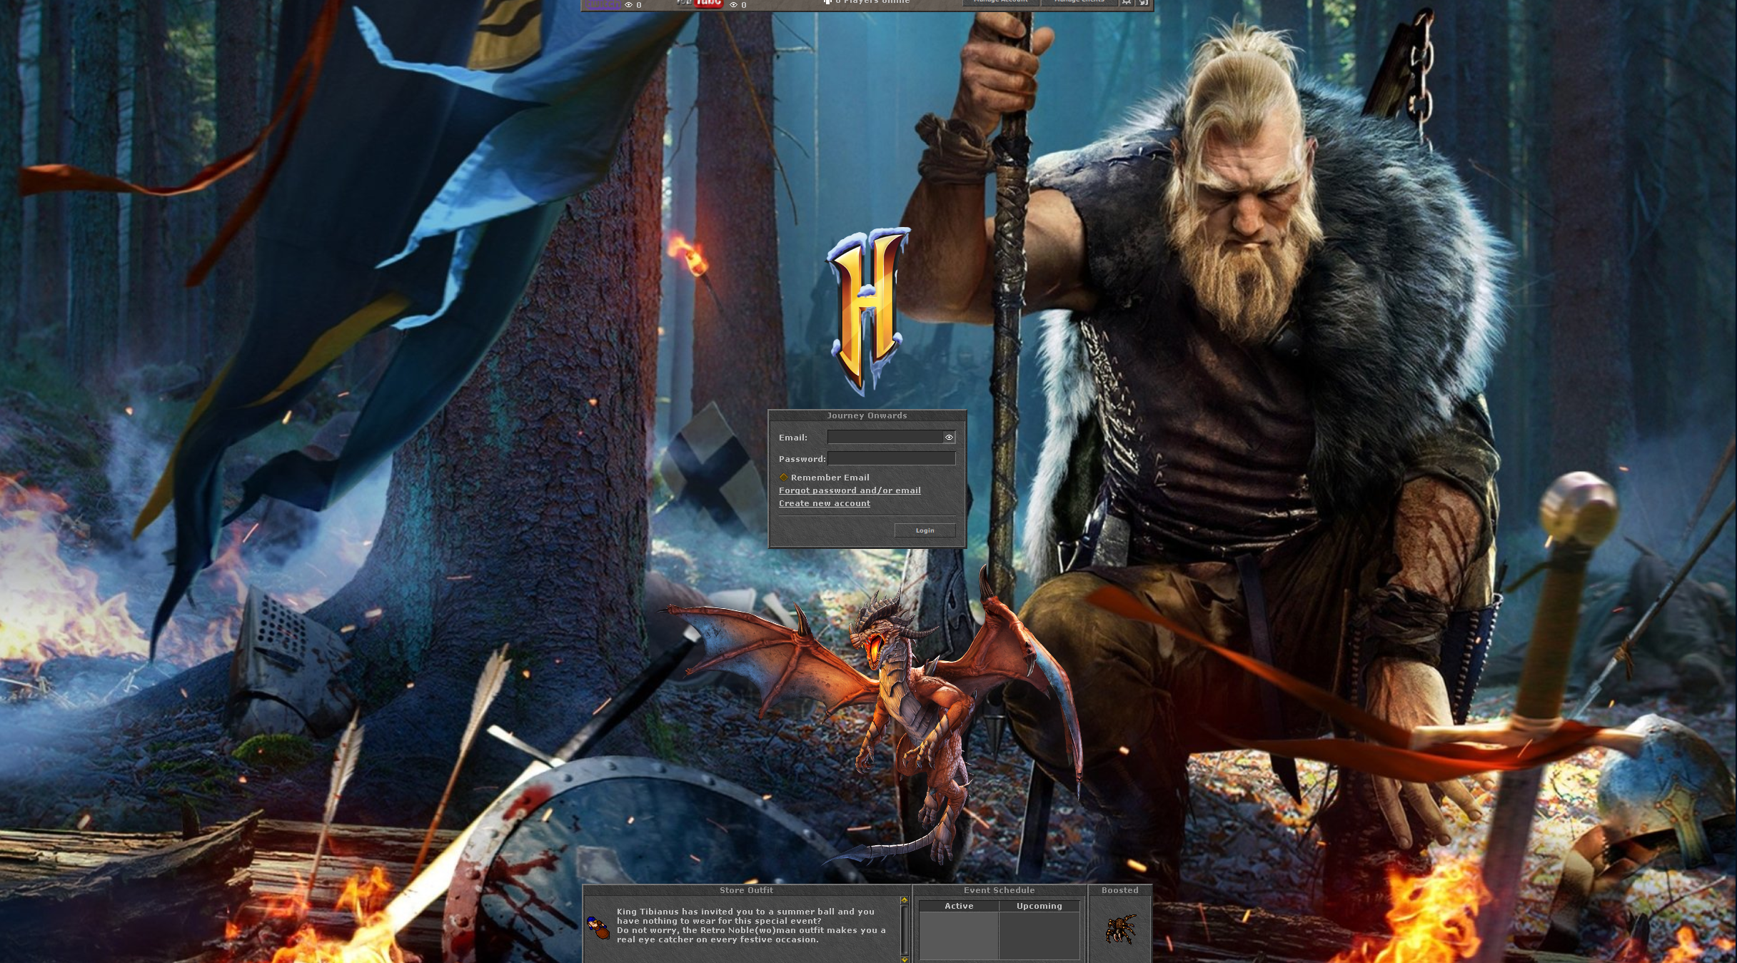Image resolution: width=1737 pixels, height=963 pixels.
Task: Toggle the eye icon in the Email field
Action: coord(949,437)
